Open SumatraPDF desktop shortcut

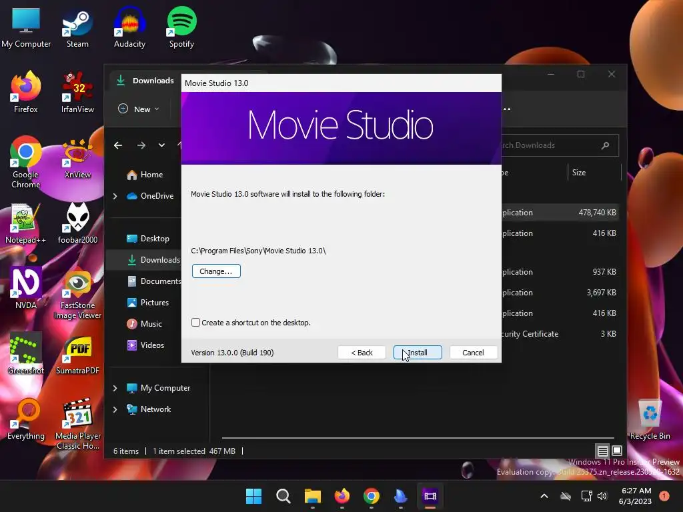[77, 355]
